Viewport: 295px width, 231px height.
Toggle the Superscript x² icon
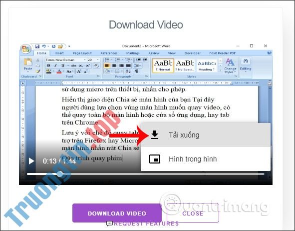coord(88,65)
